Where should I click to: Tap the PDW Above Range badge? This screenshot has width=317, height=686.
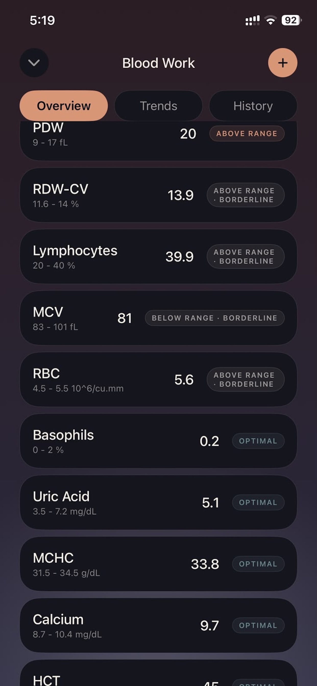[247, 133]
